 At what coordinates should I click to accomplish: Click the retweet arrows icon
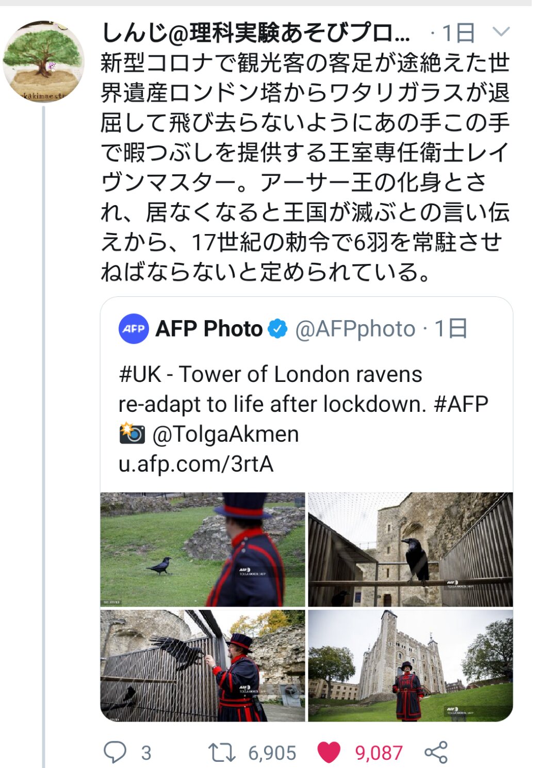[221, 753]
